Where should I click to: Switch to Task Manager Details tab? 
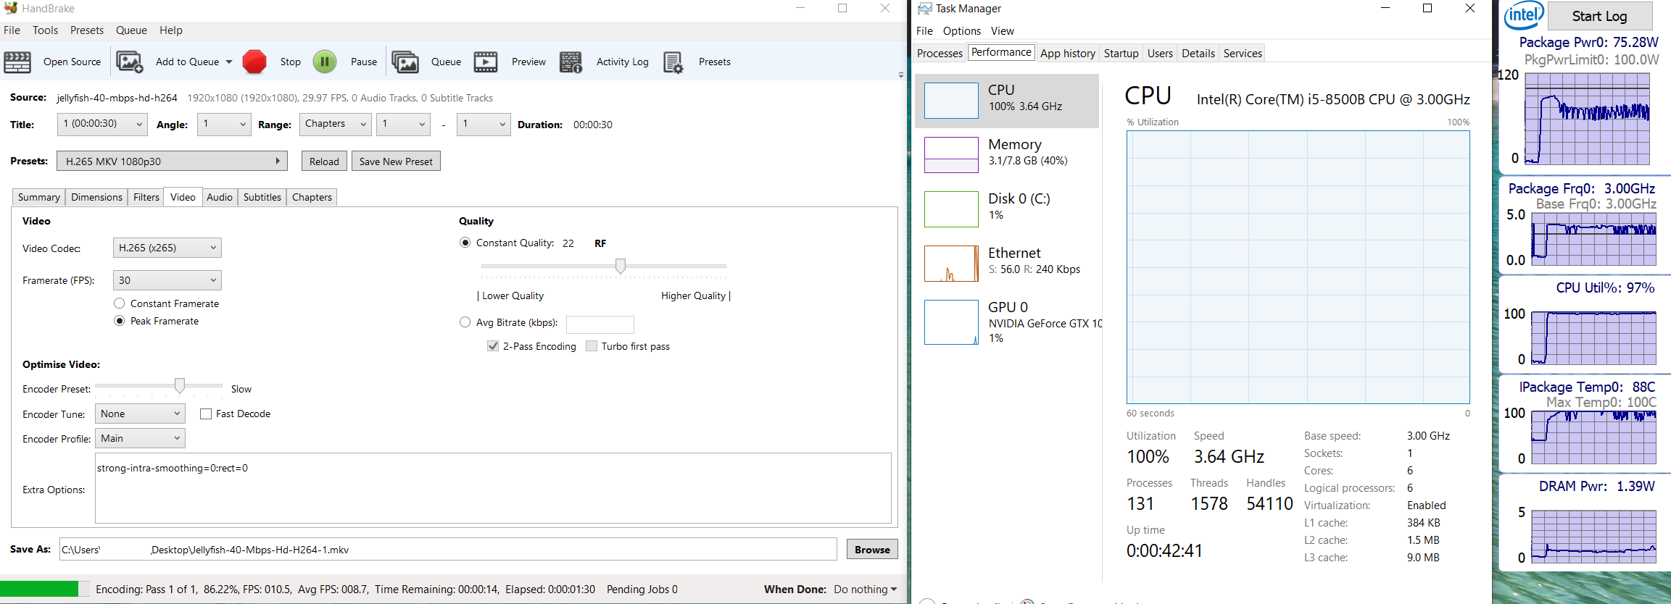tap(1198, 54)
